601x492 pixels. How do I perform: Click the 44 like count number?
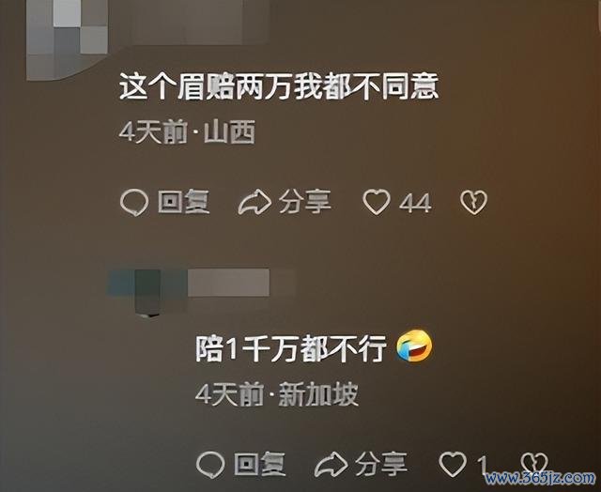[x=415, y=203]
